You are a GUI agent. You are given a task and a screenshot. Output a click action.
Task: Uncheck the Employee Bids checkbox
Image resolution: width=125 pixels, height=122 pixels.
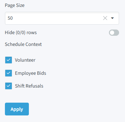click(x=9, y=73)
